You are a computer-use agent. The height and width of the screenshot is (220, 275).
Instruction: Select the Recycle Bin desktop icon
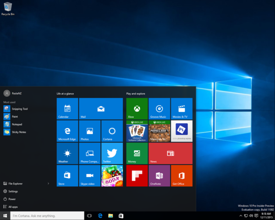coord(8,9)
